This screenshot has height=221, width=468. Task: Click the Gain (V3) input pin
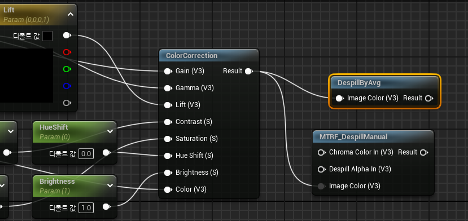[168, 71]
